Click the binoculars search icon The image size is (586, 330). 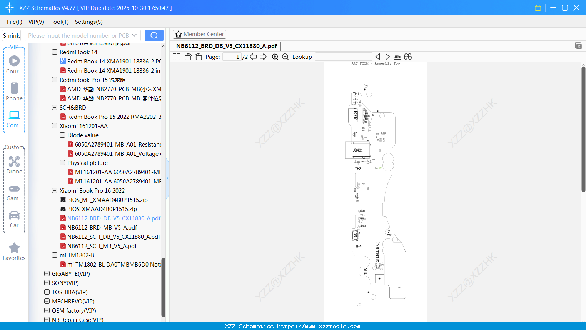[408, 57]
